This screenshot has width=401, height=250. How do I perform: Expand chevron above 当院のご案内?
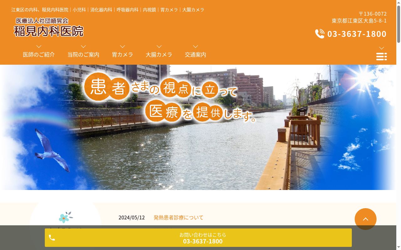(x=83, y=47)
